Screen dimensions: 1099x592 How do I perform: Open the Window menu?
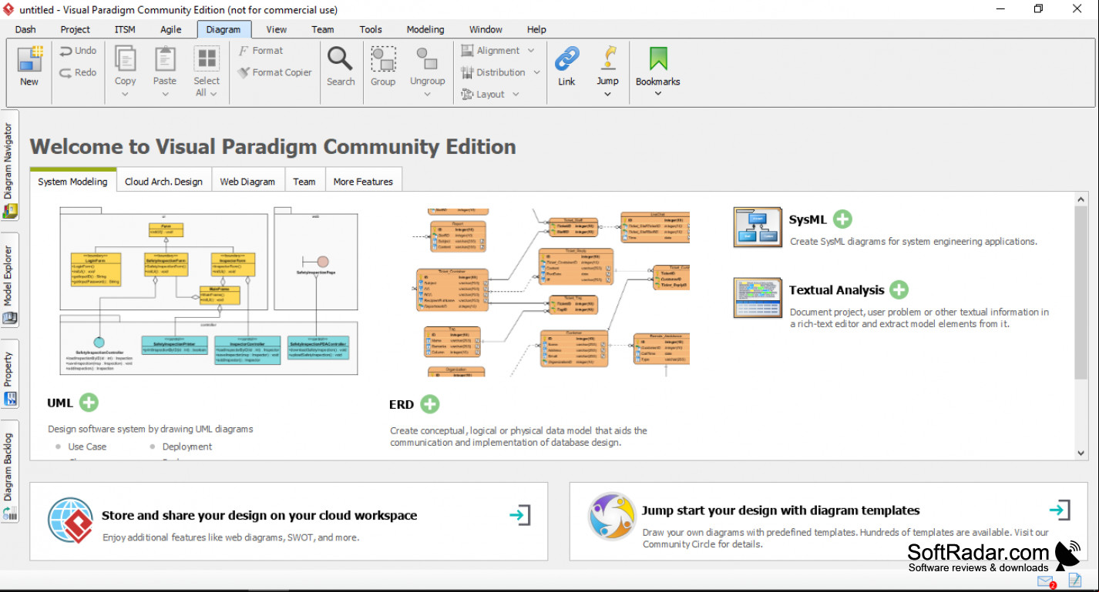click(x=486, y=29)
